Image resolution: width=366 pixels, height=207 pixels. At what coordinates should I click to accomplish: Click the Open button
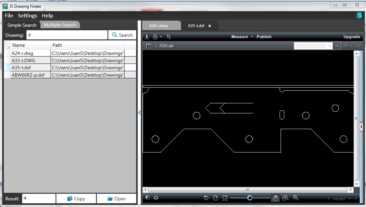coord(117,199)
